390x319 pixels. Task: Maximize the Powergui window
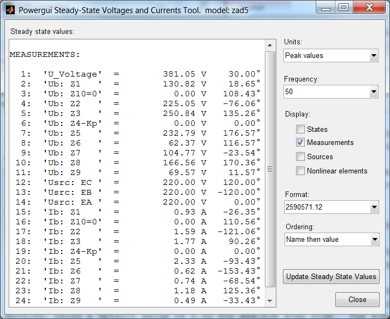pos(344,8)
